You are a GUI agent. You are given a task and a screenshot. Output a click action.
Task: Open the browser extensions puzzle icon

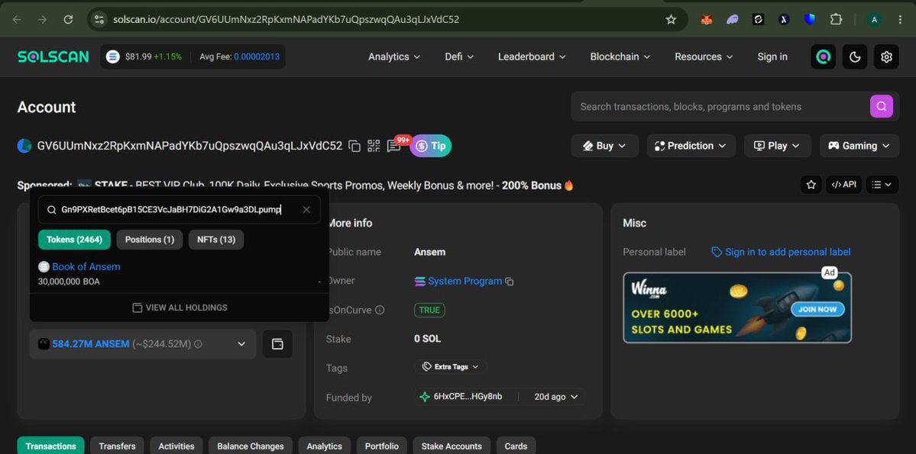836,19
